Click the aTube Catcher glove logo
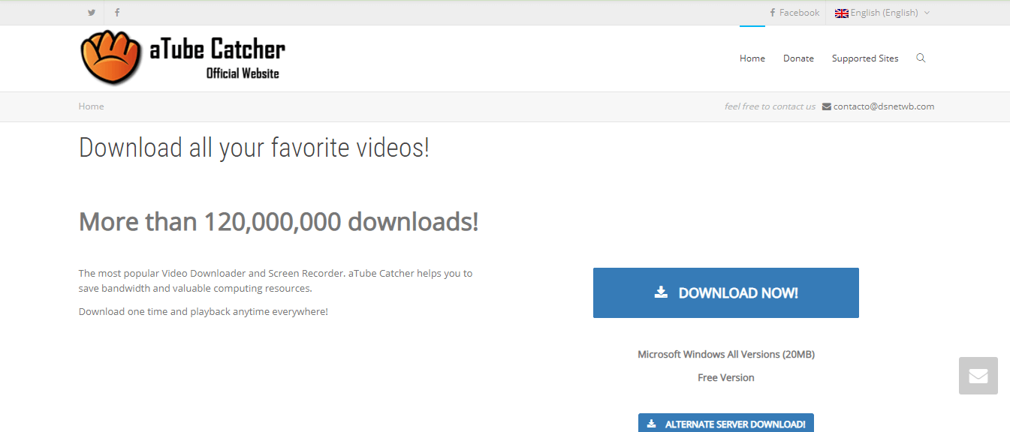The height and width of the screenshot is (432, 1010). (x=110, y=57)
